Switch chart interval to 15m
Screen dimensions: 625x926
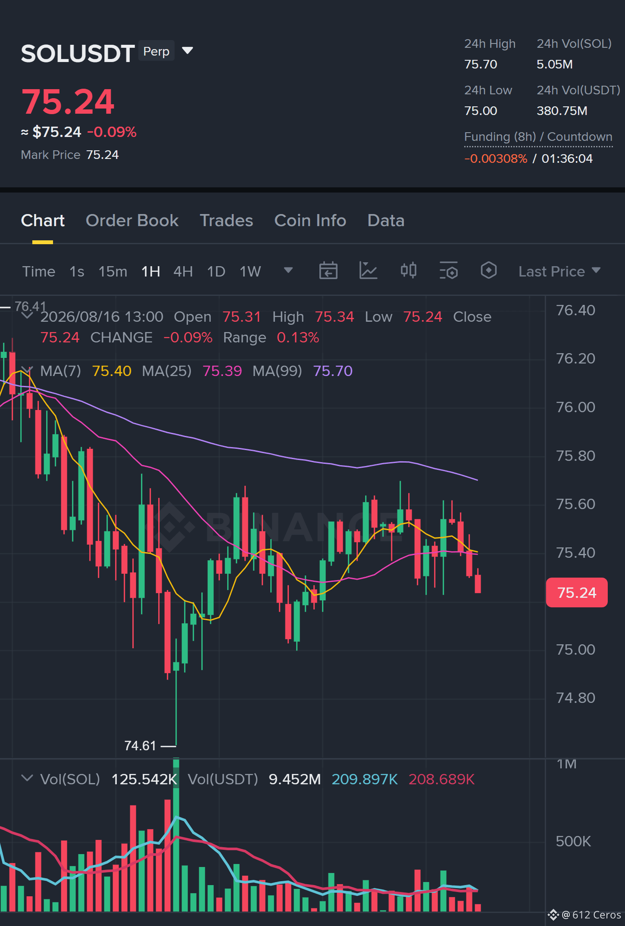(x=113, y=271)
